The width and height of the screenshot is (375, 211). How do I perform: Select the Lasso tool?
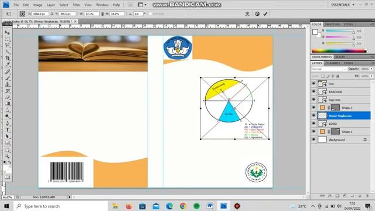pos(8,45)
